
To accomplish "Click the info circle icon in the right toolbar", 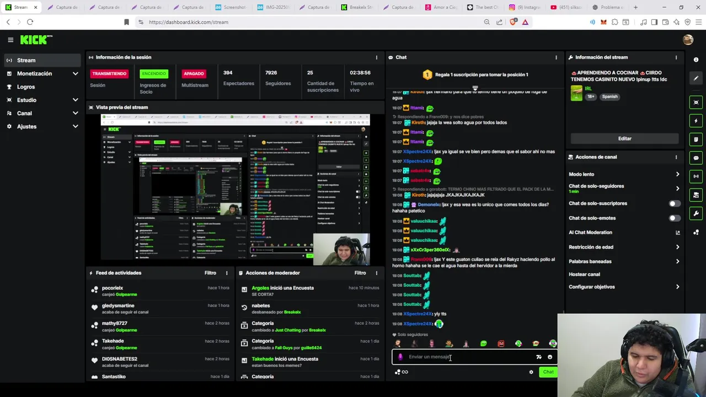I will pyautogui.click(x=696, y=60).
